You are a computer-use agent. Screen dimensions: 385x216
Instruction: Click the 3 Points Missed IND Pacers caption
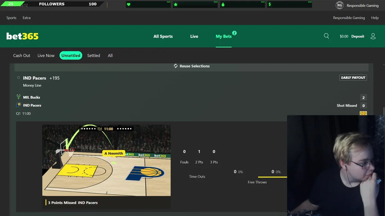tap(73, 202)
